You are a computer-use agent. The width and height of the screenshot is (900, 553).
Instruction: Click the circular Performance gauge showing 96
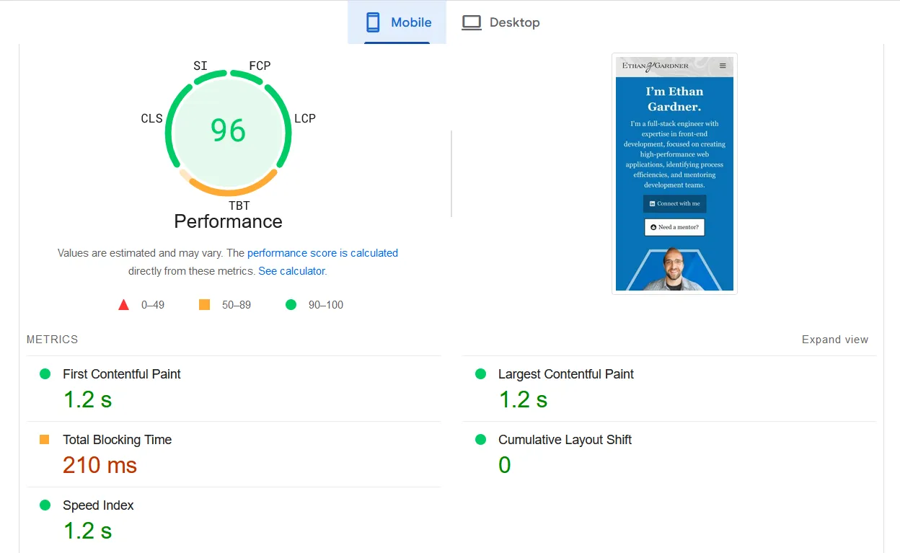click(x=228, y=131)
